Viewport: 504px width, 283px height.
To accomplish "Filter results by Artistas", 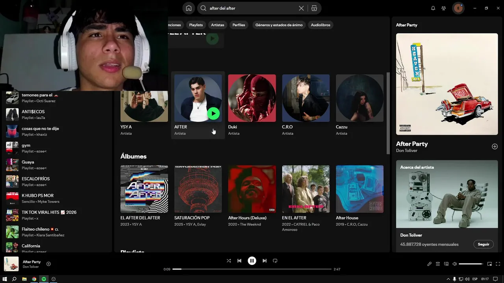I will coord(217,25).
